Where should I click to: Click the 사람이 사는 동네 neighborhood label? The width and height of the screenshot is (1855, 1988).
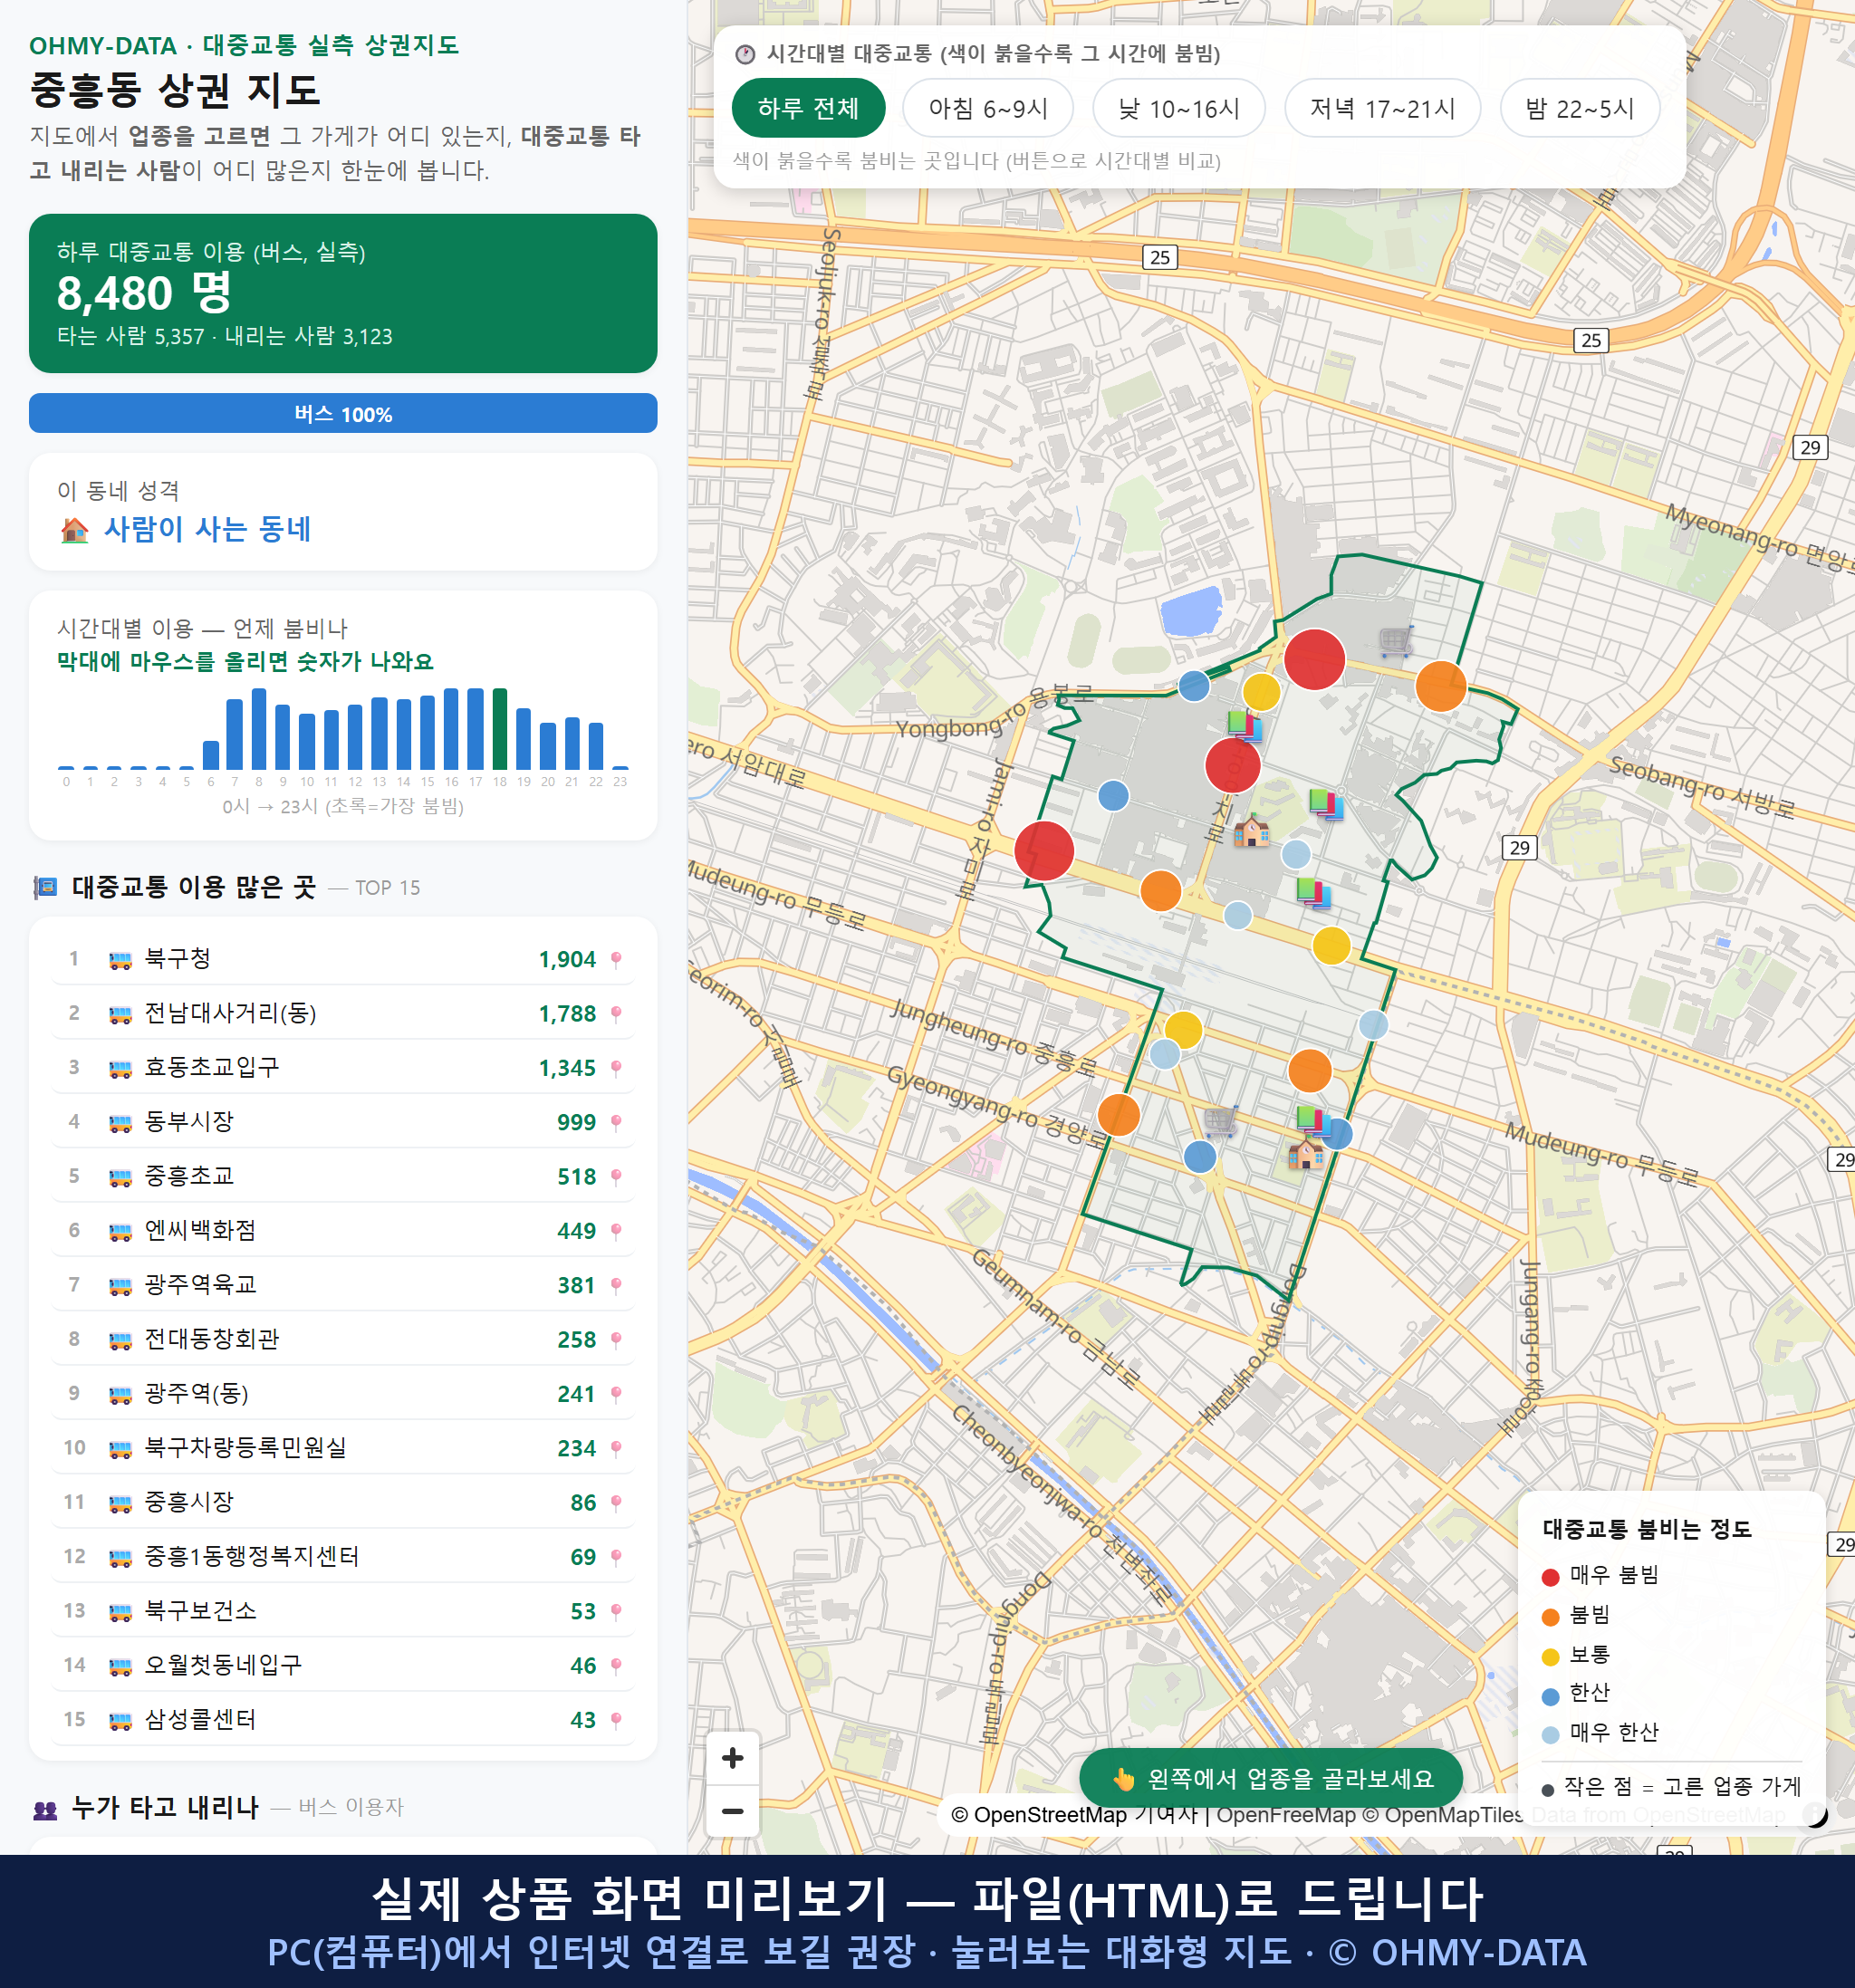click(207, 529)
